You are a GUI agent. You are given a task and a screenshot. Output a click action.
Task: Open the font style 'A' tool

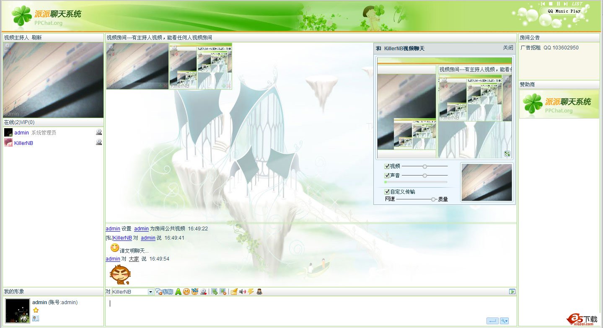tap(178, 292)
